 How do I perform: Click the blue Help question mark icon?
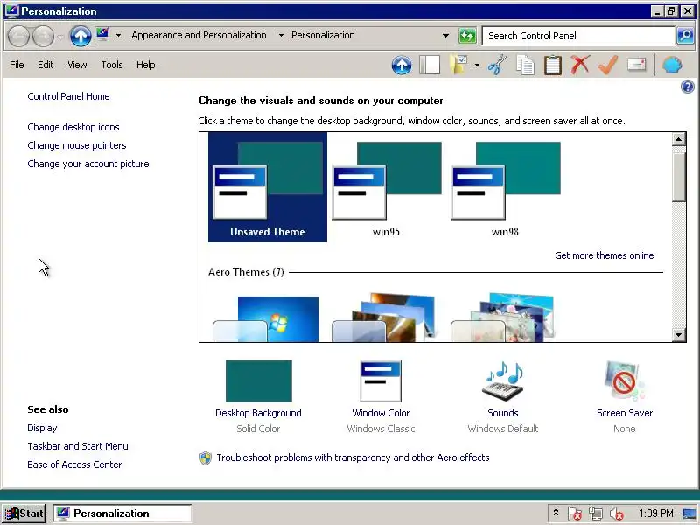tap(688, 86)
